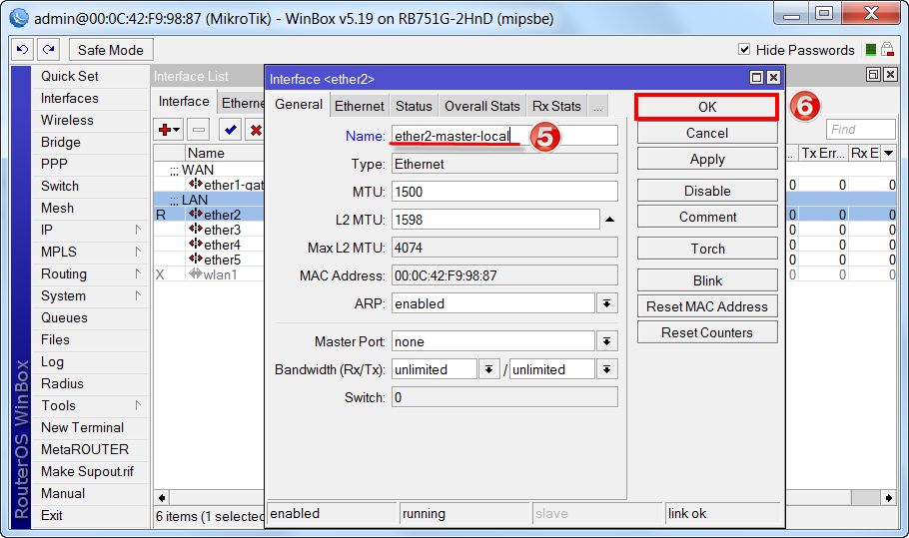Click the padlock icon beside Hide Passwords
The width and height of the screenshot is (909, 538).
click(x=888, y=50)
